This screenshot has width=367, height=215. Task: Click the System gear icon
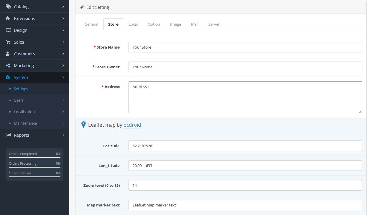[8, 77]
